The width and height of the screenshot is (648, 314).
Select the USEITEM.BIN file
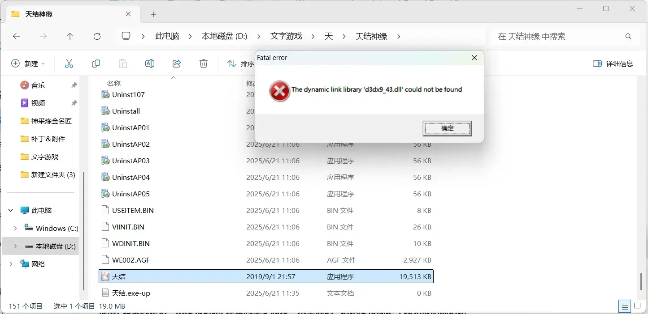[x=133, y=210]
